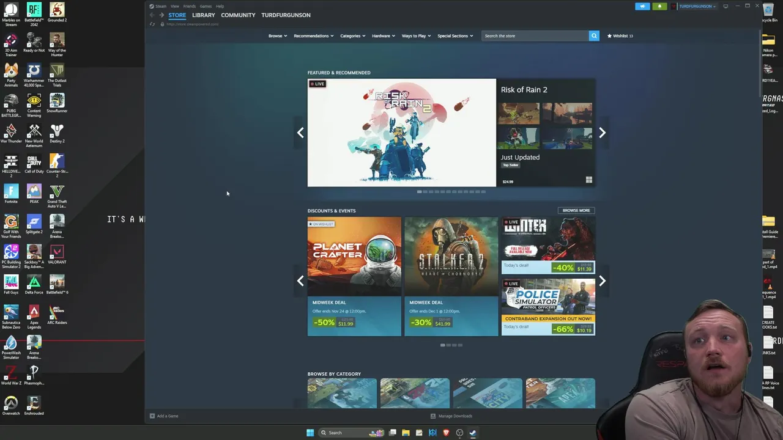Viewport: 783px width, 440px height.
Task: Open the Police Simulator deal at -66%
Action: point(548,307)
